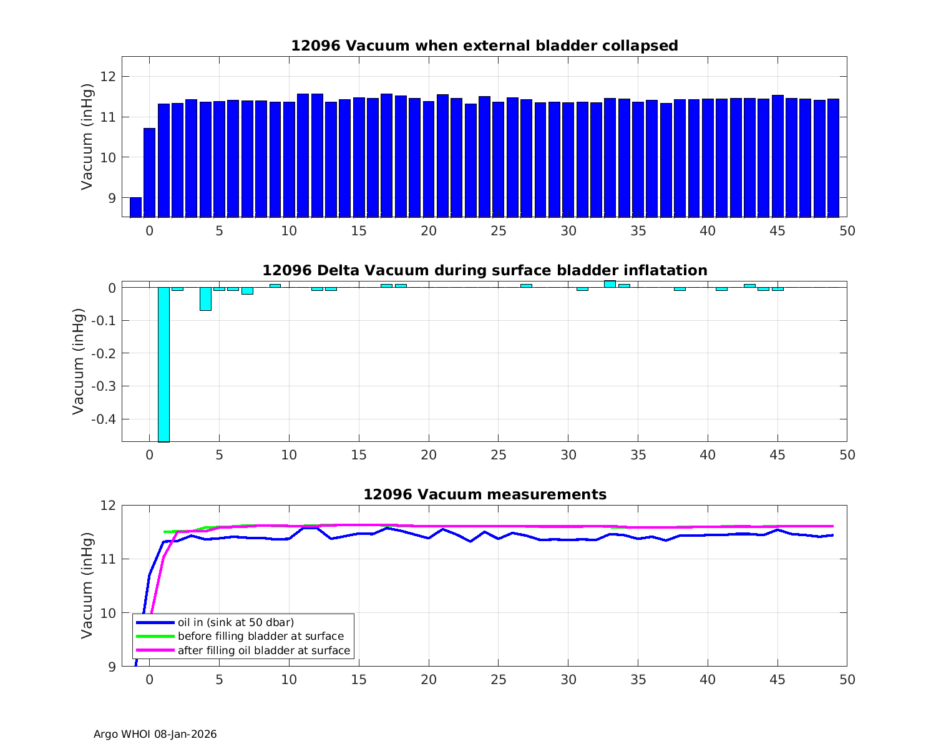Click the '50' x-axis tick of the top chart

pos(847,231)
